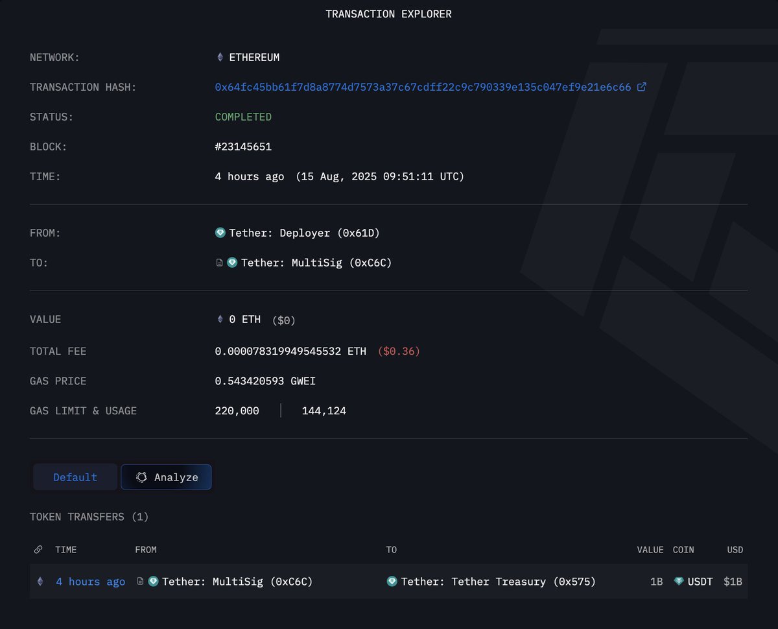Click the gas usage value 144,124
Image resolution: width=778 pixels, height=629 pixels.
coord(324,410)
